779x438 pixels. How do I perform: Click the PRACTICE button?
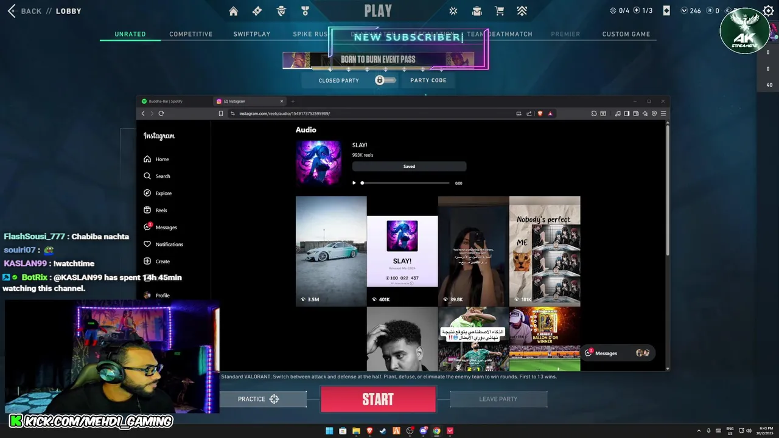point(263,399)
